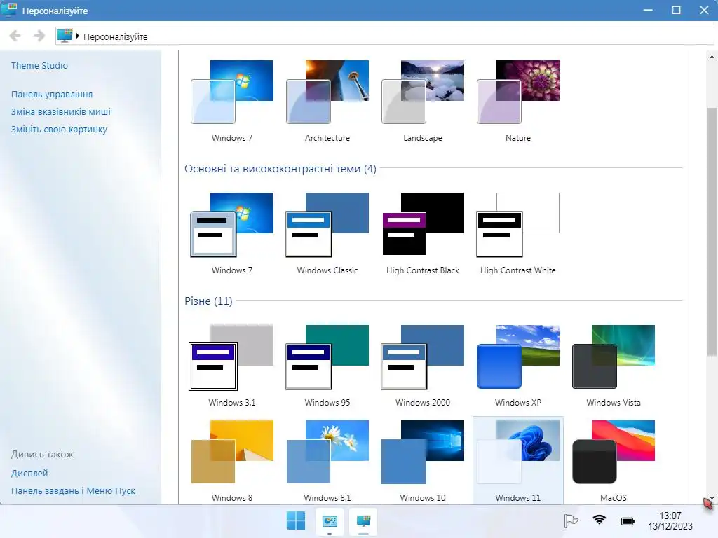Switch to the Personalization taskbar window
The image size is (718, 538).
coord(364,521)
